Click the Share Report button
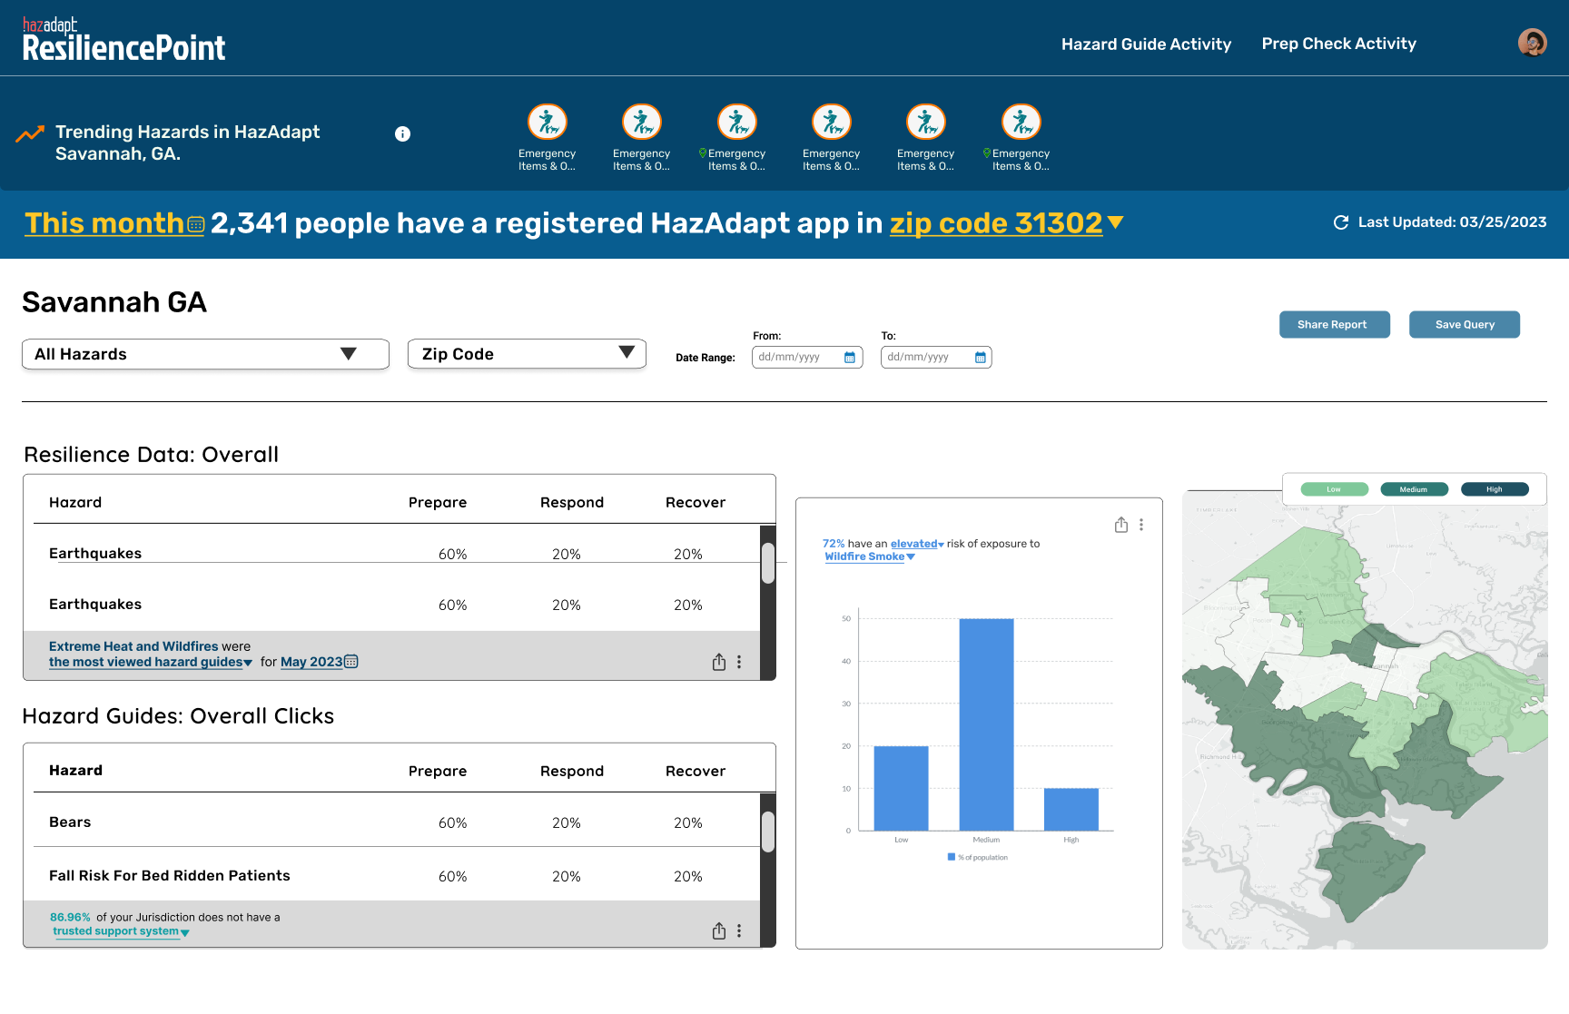The width and height of the screenshot is (1569, 1014). click(1334, 324)
